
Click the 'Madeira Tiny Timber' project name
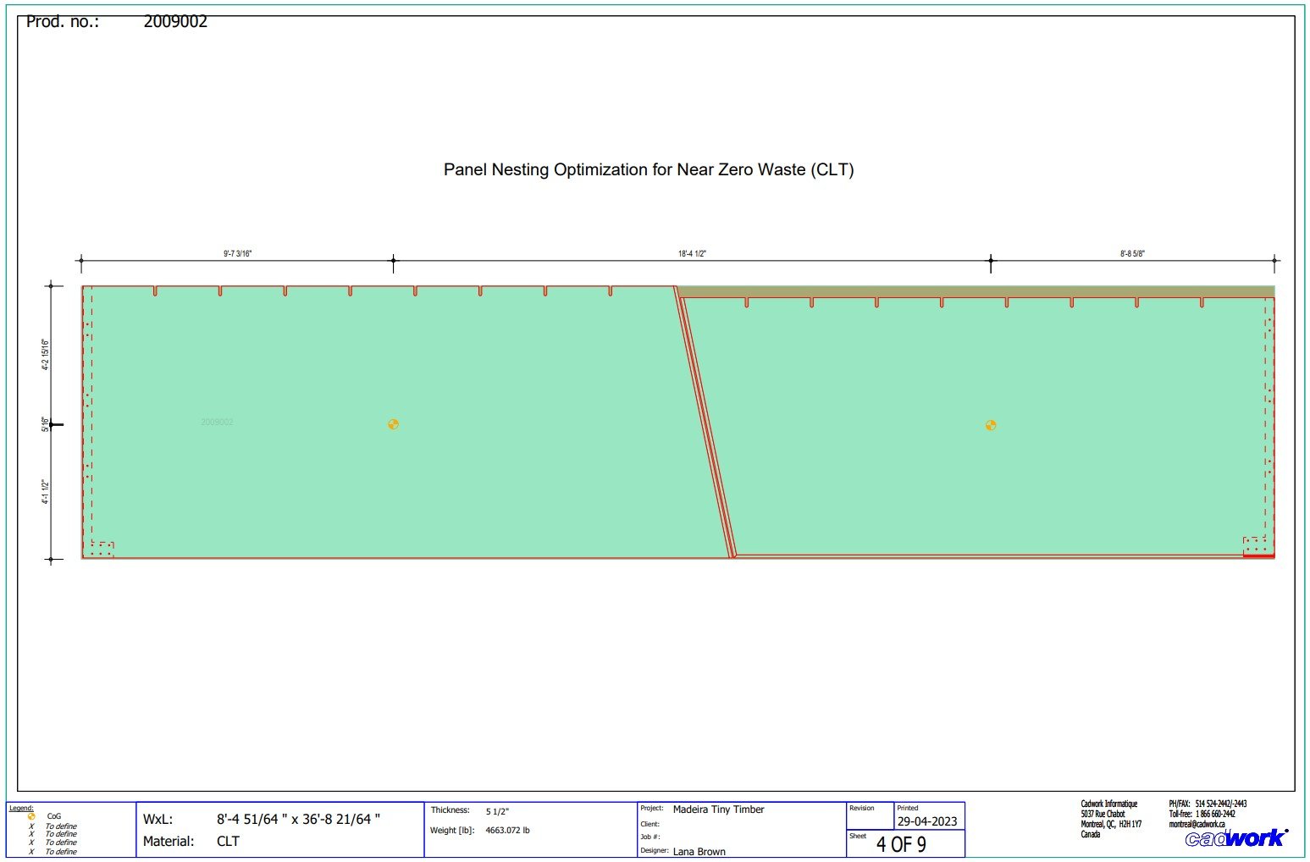click(x=718, y=810)
